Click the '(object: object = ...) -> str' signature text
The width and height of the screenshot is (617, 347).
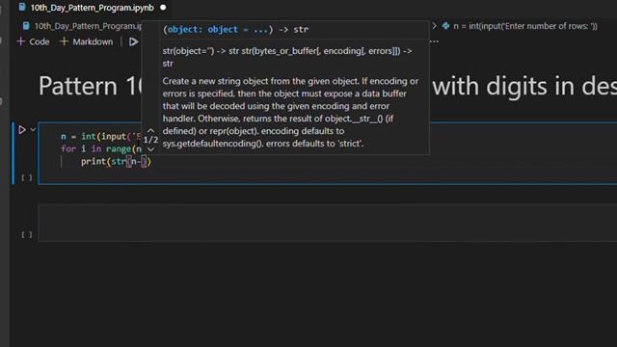235,30
